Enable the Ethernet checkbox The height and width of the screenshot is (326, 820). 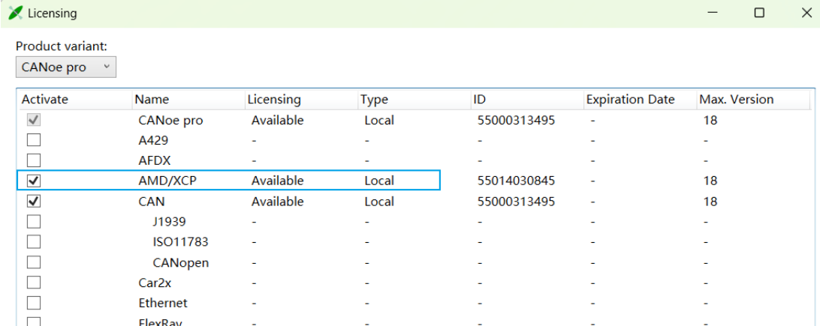(x=34, y=303)
